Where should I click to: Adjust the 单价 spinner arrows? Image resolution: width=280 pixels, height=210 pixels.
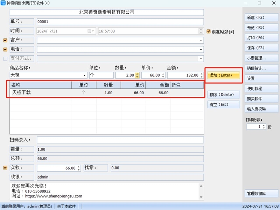163,75
